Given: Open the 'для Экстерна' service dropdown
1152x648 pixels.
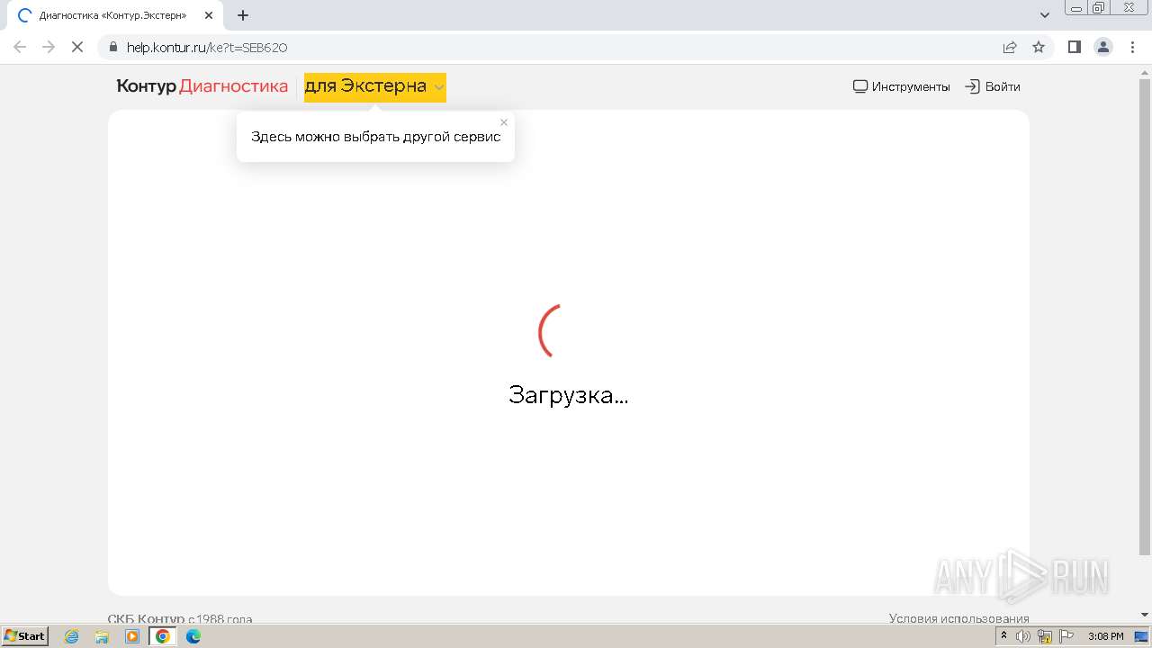Looking at the screenshot, I should tap(374, 87).
